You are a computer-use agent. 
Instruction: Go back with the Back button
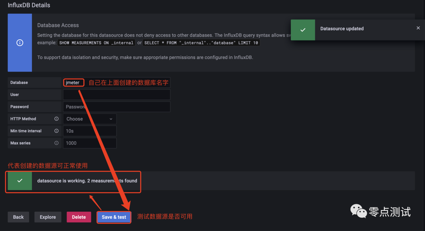point(18,217)
